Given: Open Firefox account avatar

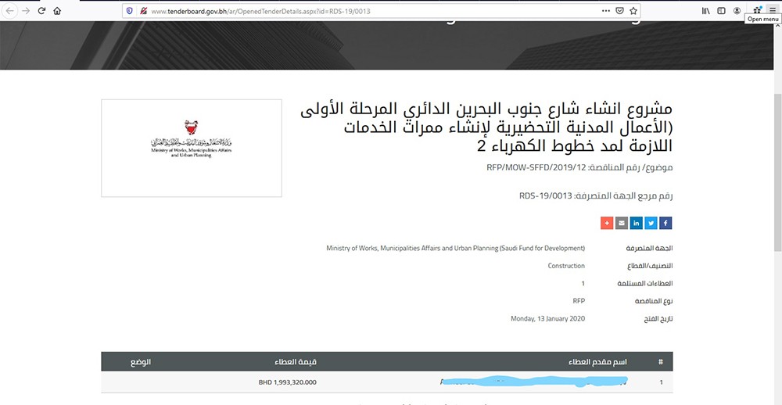Looking at the screenshot, I should [x=737, y=10].
